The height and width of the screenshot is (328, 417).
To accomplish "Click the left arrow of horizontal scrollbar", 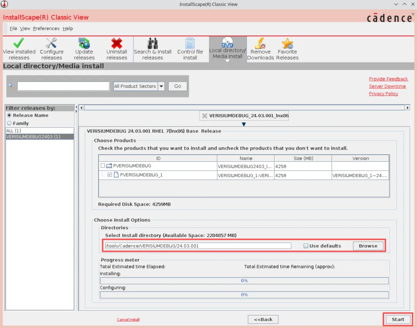I will click(x=81, y=108).
